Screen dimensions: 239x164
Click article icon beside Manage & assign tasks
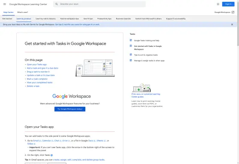point(131,61)
